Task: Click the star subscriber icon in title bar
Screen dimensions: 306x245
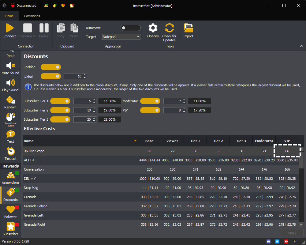Action: (72, 6)
